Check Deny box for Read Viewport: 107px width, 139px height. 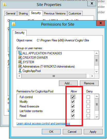88,116
